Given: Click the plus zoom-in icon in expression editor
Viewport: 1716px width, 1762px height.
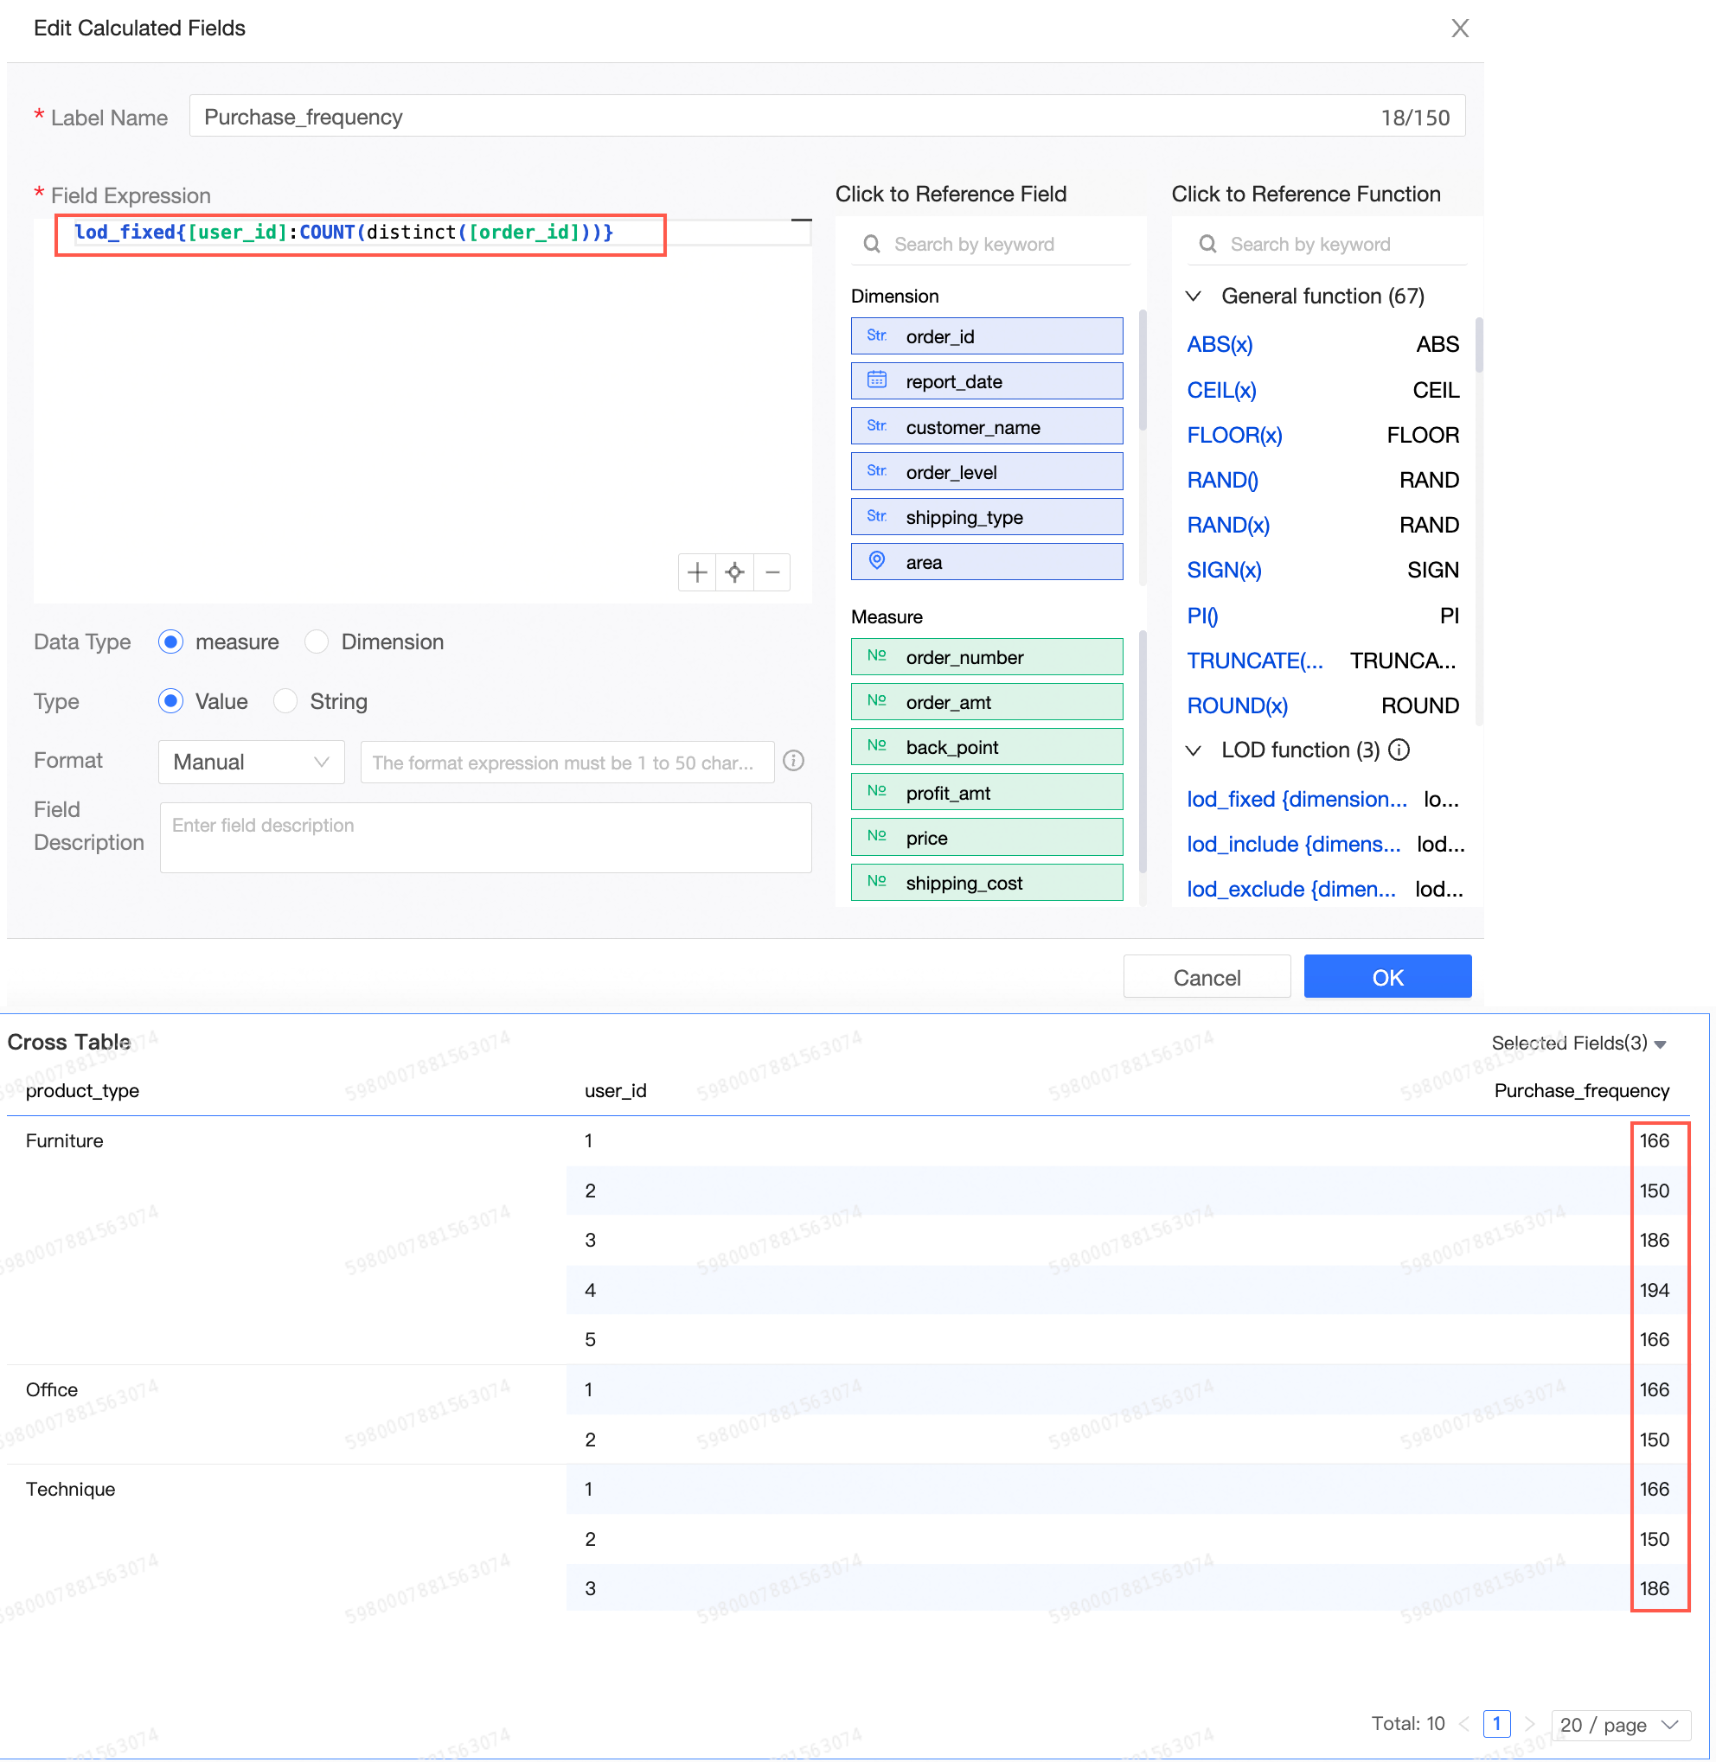Looking at the screenshot, I should click(696, 572).
